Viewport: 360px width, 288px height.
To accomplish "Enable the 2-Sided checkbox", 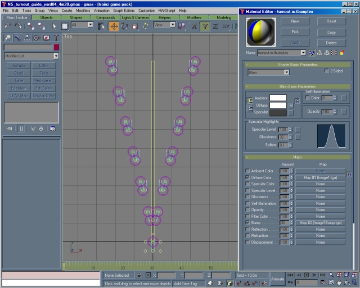I will 326,71.
